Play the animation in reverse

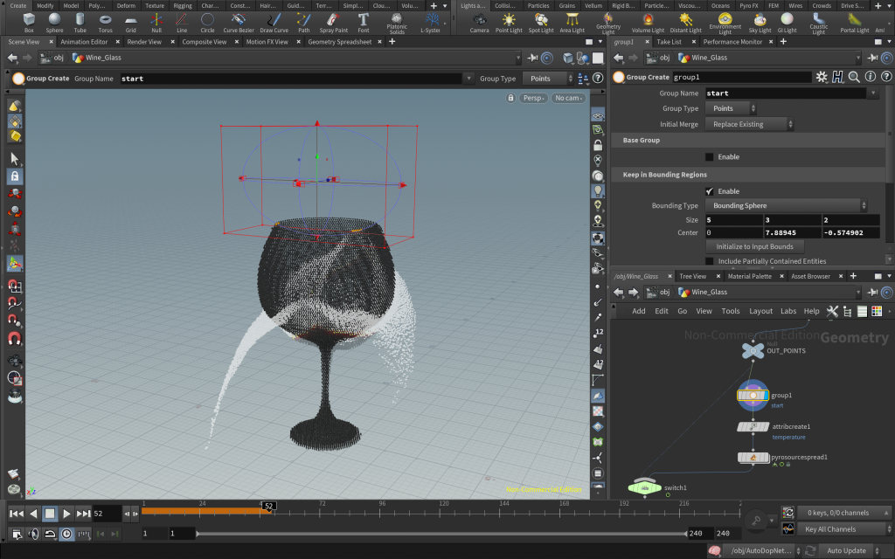(33, 514)
